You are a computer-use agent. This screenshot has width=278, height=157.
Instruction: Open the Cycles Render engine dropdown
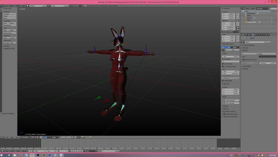pos(76,6)
